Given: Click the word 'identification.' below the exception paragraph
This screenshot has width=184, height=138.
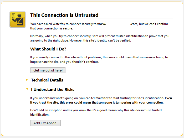Looking at the screenshot, I should point(40,115).
